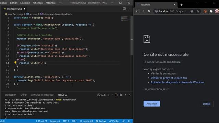The height and width of the screenshot is (123, 219).
Task: Open the Extensions puzzle icon
Action: click(x=211, y=11)
